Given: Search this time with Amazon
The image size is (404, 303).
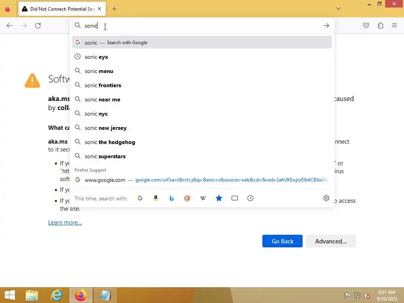Looking at the screenshot, I should [155, 198].
